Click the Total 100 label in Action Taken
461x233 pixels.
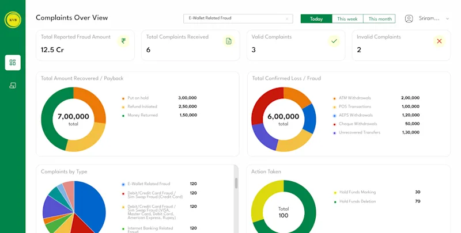pyautogui.click(x=284, y=212)
